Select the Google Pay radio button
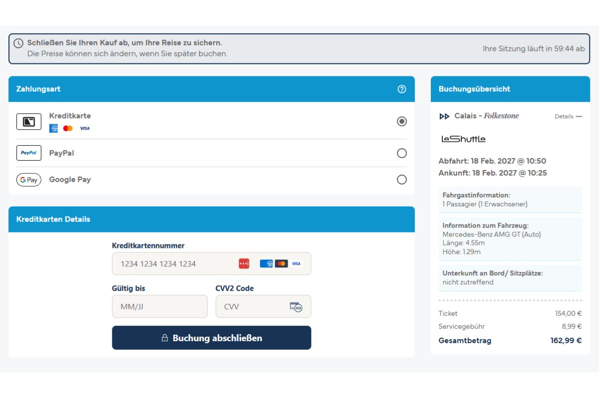This screenshot has width=599, height=399. click(402, 180)
